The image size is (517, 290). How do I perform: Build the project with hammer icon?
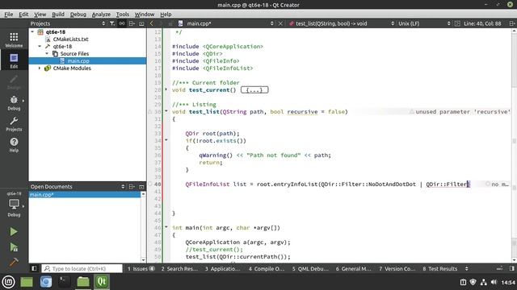tap(14, 262)
